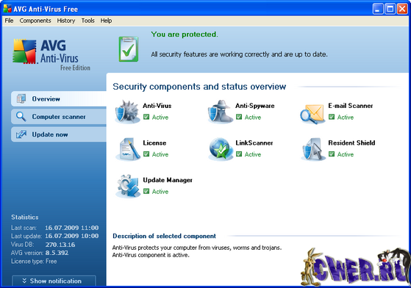The width and height of the screenshot is (411, 288).
Task: Select the License component label
Action: tap(154, 143)
